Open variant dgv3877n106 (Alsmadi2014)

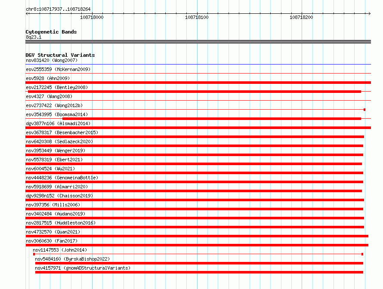(x=58, y=123)
